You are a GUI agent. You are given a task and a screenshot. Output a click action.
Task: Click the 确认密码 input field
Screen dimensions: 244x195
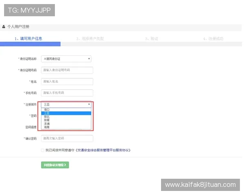click(x=67, y=139)
